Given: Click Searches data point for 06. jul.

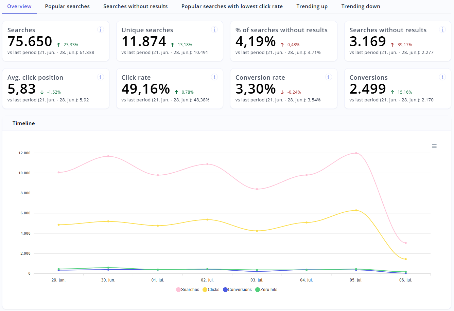Looking at the screenshot, I should point(406,243).
